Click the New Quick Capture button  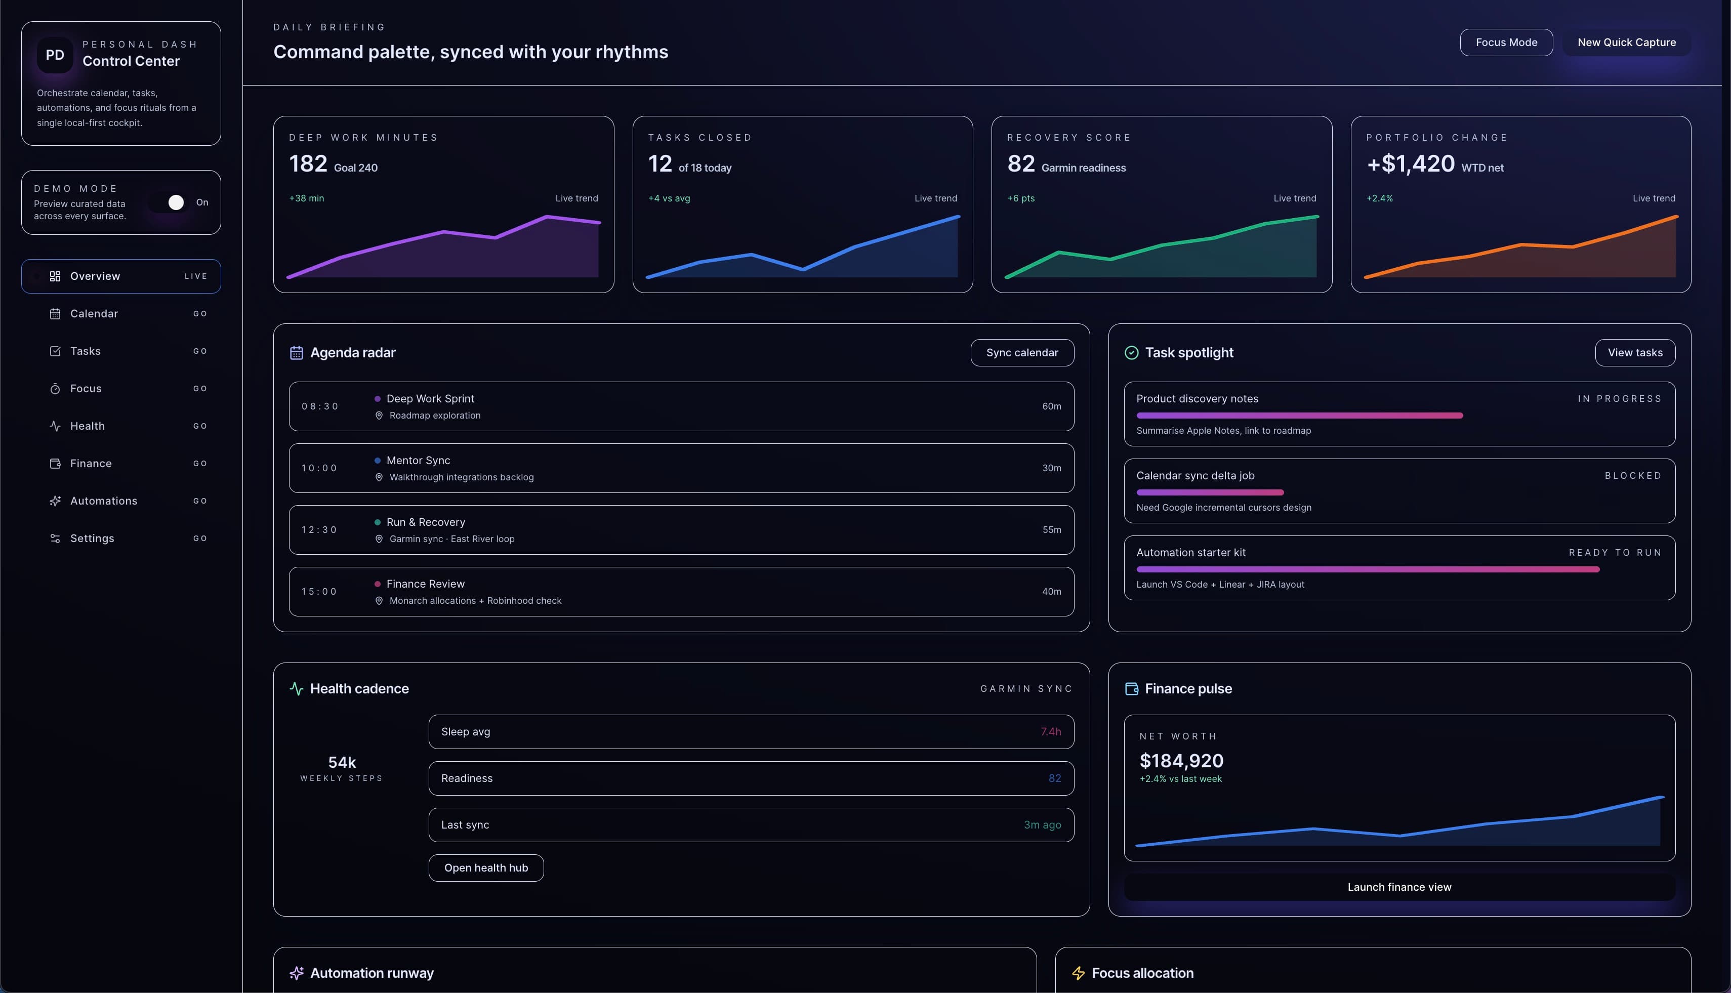1626,43
